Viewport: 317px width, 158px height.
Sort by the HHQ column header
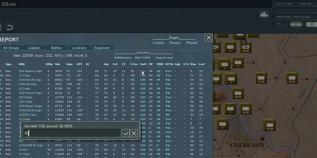(22, 64)
